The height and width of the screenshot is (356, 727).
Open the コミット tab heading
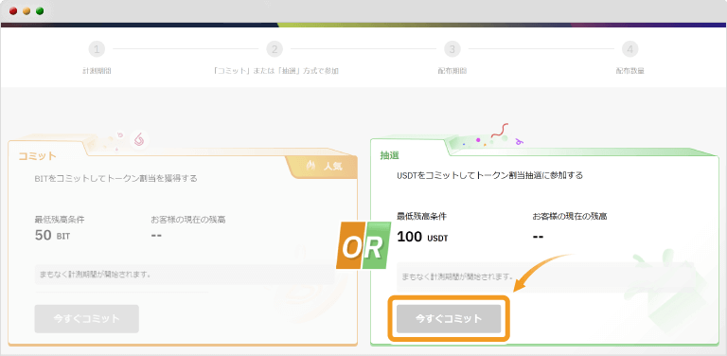point(38,156)
